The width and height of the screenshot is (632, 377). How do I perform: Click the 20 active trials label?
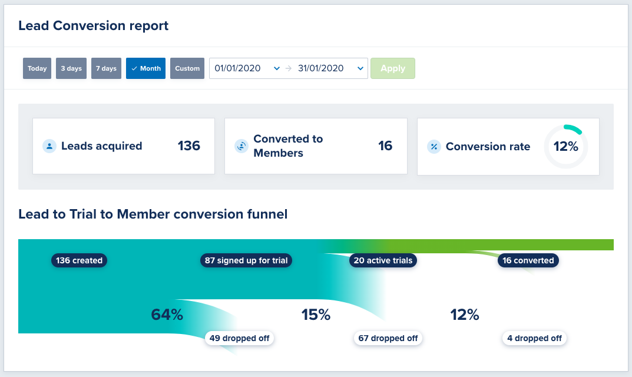383,260
